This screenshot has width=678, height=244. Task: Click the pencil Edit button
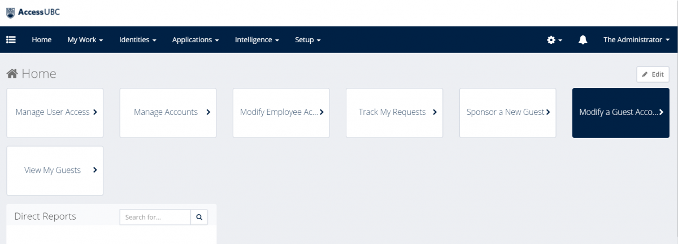coord(653,74)
